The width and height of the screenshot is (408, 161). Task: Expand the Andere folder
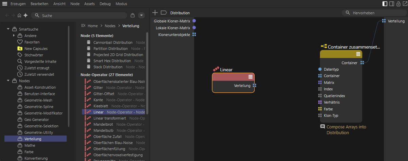coord(14,35)
